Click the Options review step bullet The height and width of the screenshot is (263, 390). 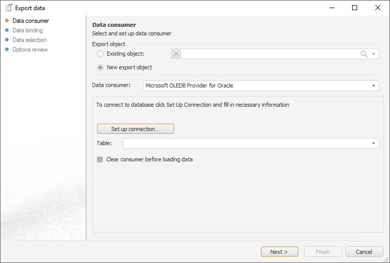7,50
